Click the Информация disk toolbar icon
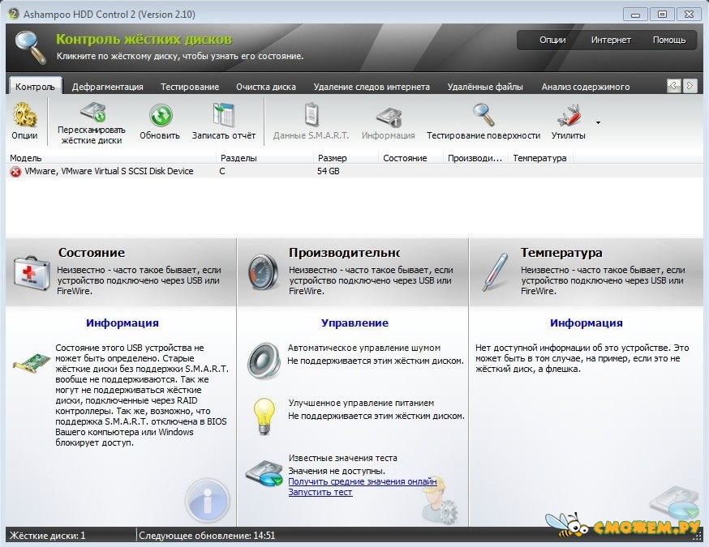The image size is (709, 547). pos(389,117)
